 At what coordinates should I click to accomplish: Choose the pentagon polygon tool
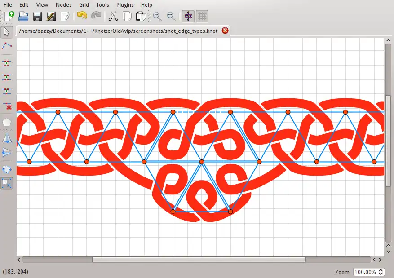(7, 122)
